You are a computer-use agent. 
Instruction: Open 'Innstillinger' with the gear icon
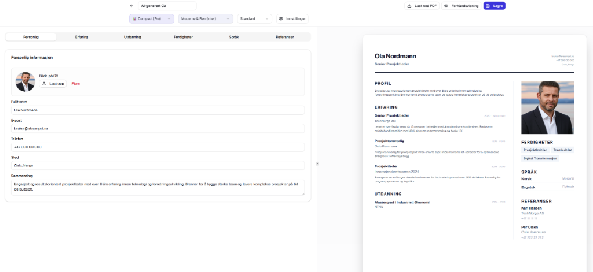point(292,19)
